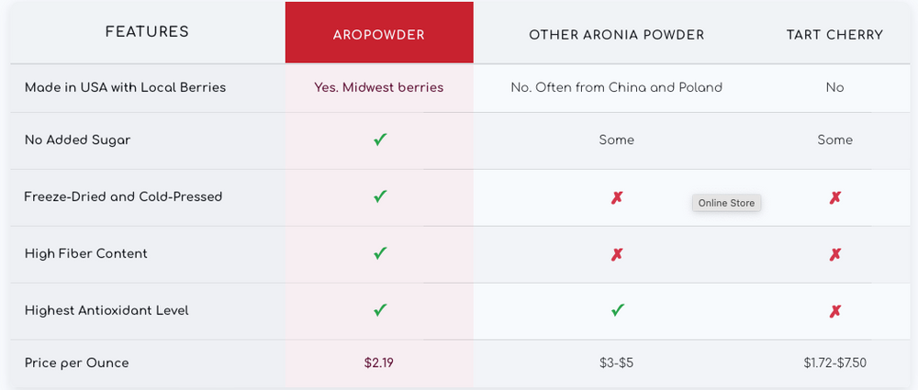Click AroPowder's High Fiber Content checkmark
918x390 pixels.
point(380,253)
